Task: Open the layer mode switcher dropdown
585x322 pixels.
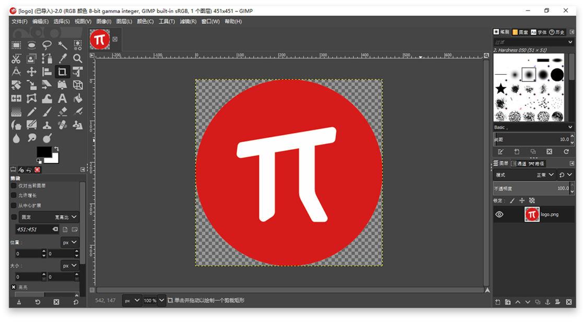Action: coord(565,175)
